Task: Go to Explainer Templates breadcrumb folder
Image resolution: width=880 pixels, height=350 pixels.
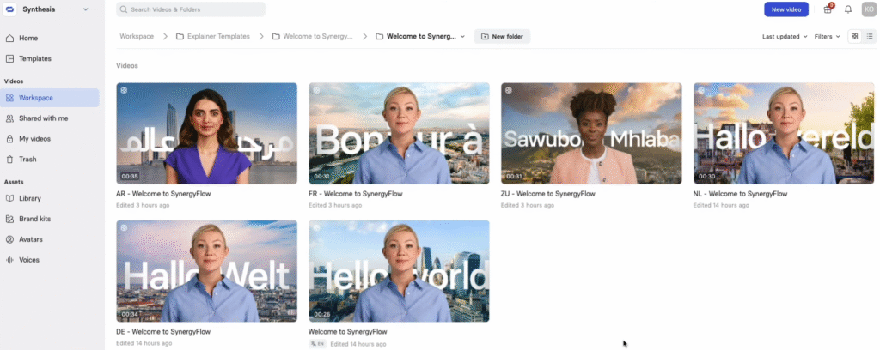Action: click(x=213, y=36)
